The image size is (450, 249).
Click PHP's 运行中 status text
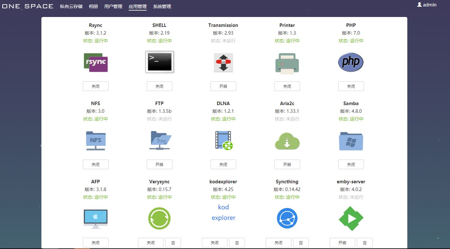[x=351, y=41]
